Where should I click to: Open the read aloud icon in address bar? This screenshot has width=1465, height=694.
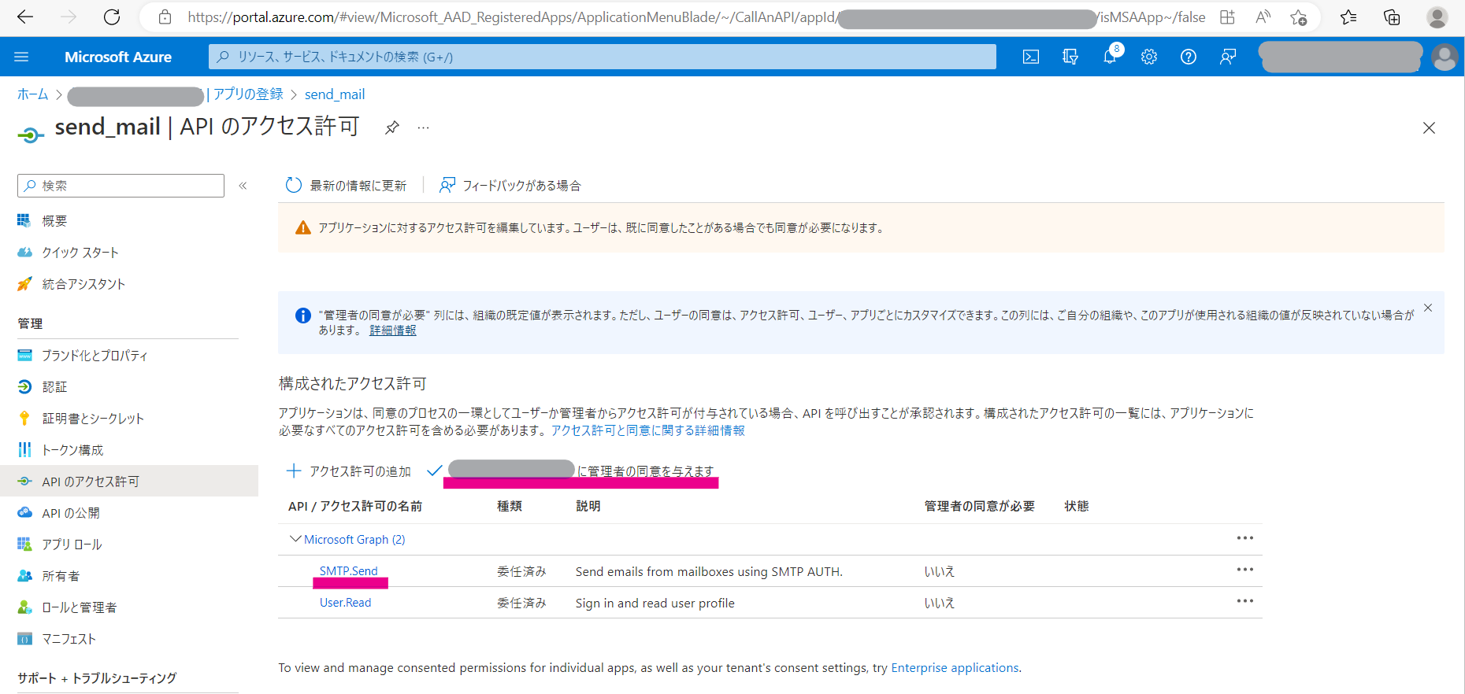pyautogui.click(x=1263, y=17)
